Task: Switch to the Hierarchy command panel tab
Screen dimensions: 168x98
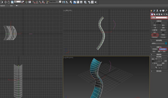Action: pos(157,11)
